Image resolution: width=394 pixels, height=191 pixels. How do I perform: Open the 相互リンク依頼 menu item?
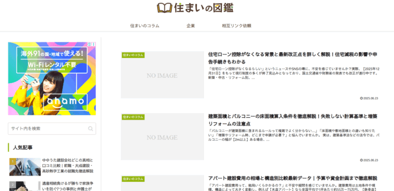coord(236,26)
